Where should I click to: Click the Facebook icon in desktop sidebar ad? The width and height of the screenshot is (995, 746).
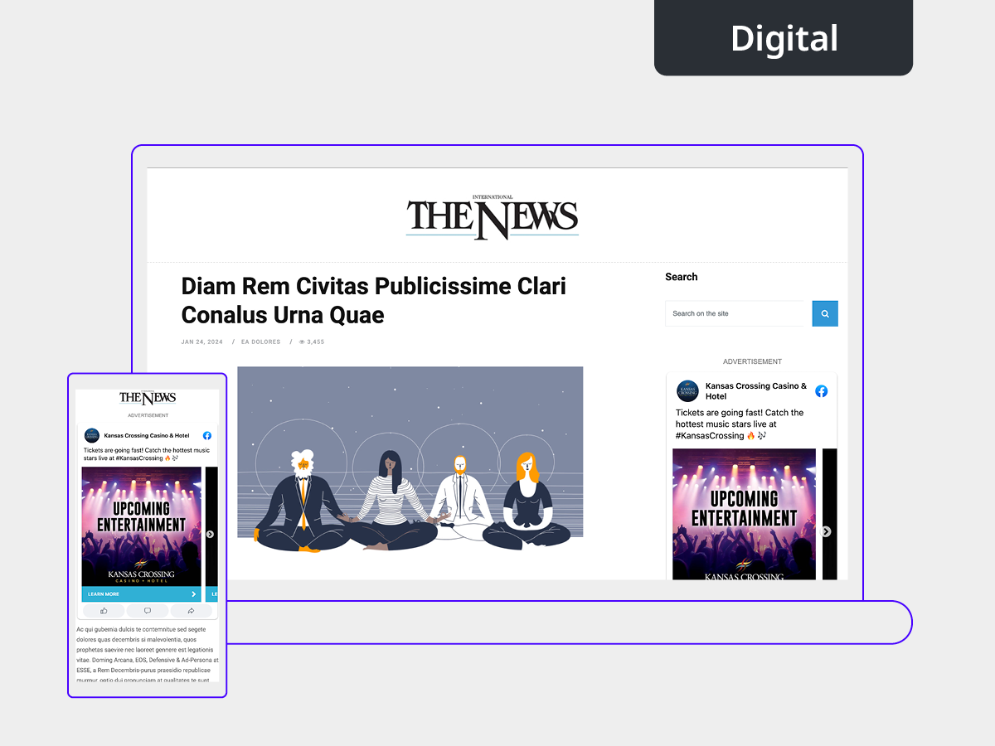click(x=821, y=391)
